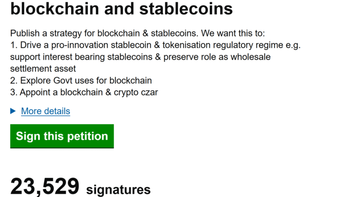Click the "signatures" label beside the count

click(x=118, y=189)
